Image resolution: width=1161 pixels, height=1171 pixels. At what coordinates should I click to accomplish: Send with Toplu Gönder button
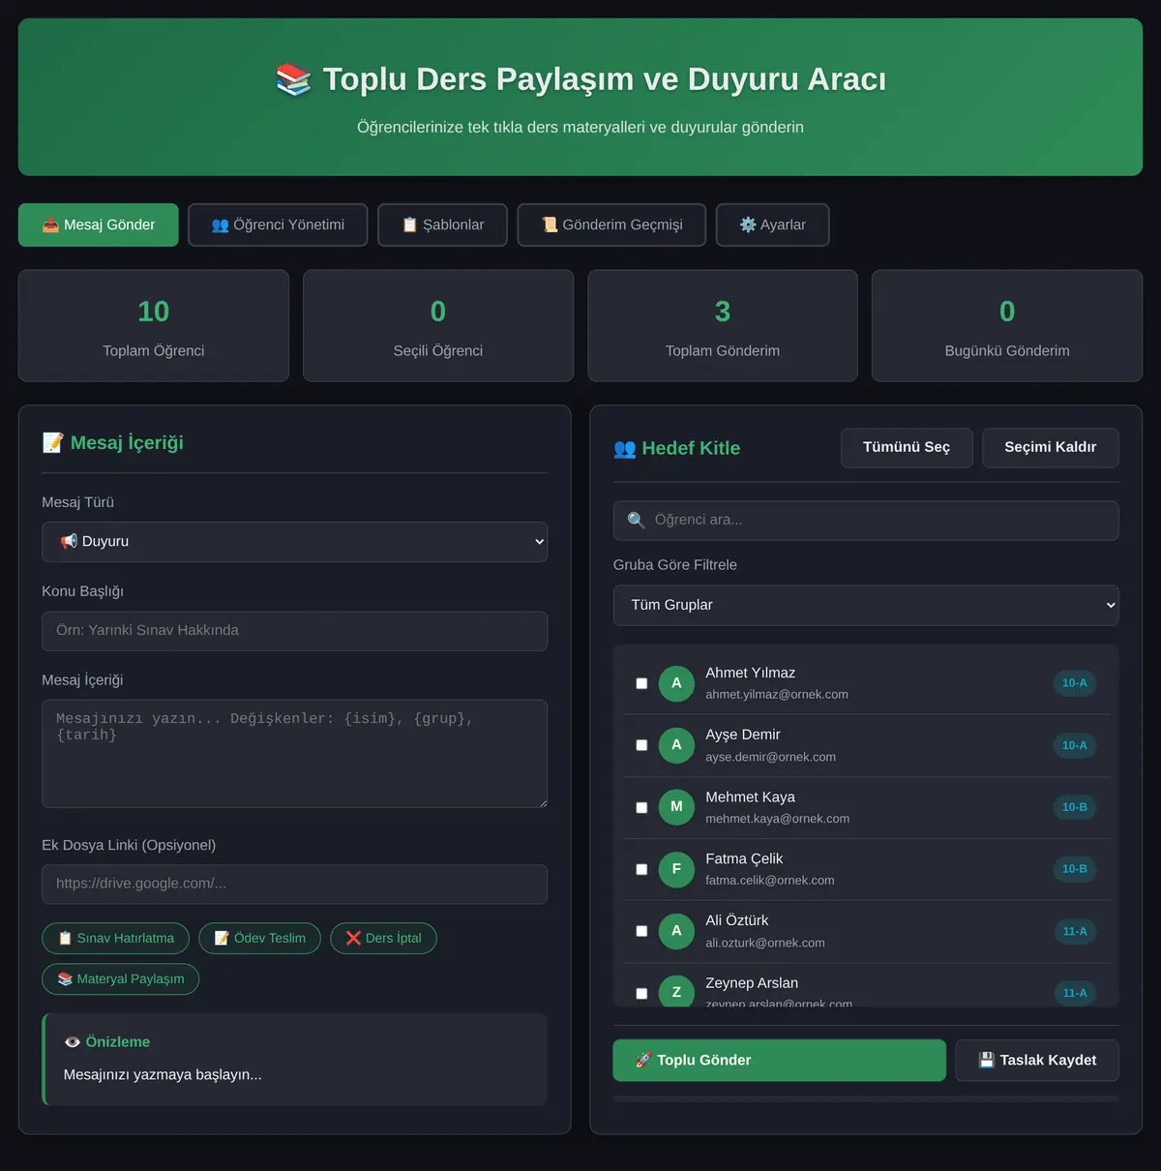pyautogui.click(x=780, y=1061)
